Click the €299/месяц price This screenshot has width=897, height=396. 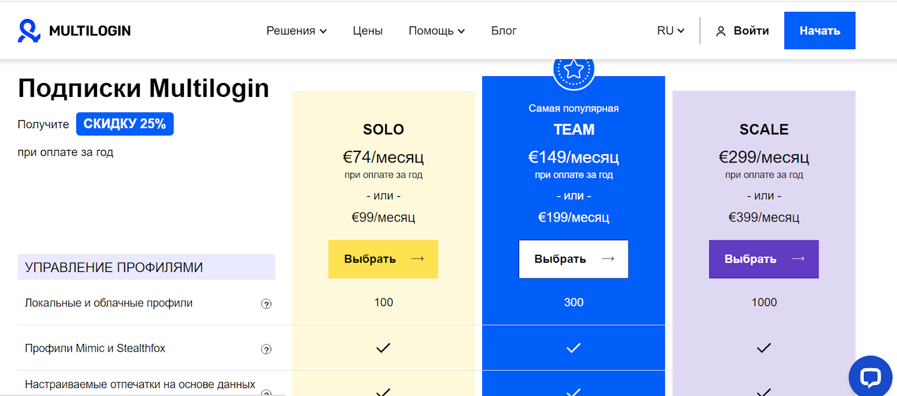pyautogui.click(x=764, y=157)
